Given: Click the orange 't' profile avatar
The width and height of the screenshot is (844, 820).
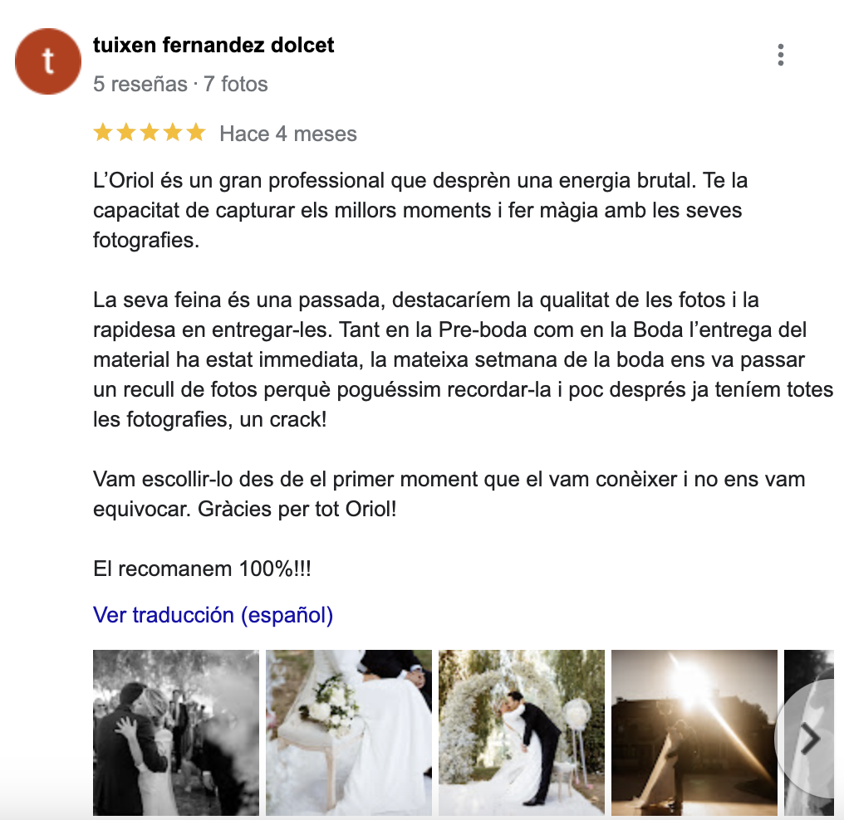Looking at the screenshot, I should (48, 61).
